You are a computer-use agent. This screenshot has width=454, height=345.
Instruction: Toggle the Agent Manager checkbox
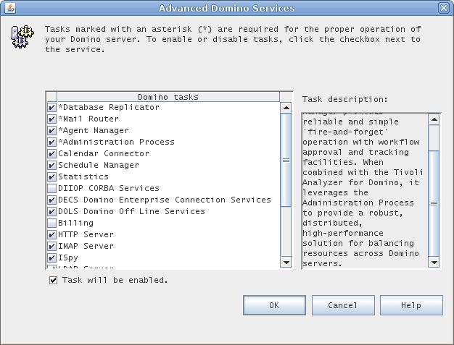51,130
